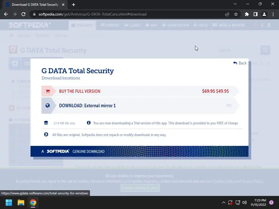Click the volume speaker tray icon

[244, 202]
